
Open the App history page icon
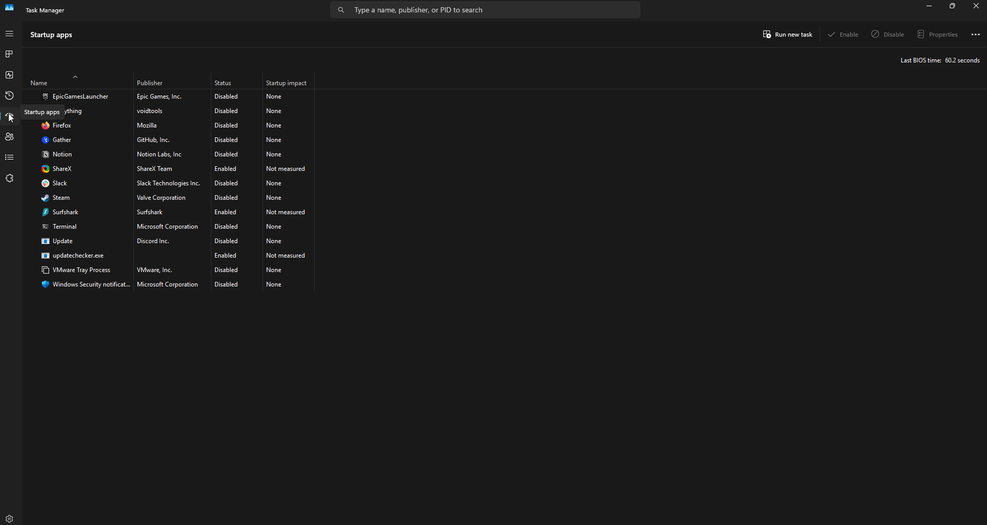pyautogui.click(x=9, y=96)
